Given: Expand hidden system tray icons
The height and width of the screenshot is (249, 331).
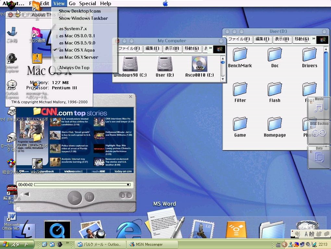Looking at the screenshot, I should point(285,244).
